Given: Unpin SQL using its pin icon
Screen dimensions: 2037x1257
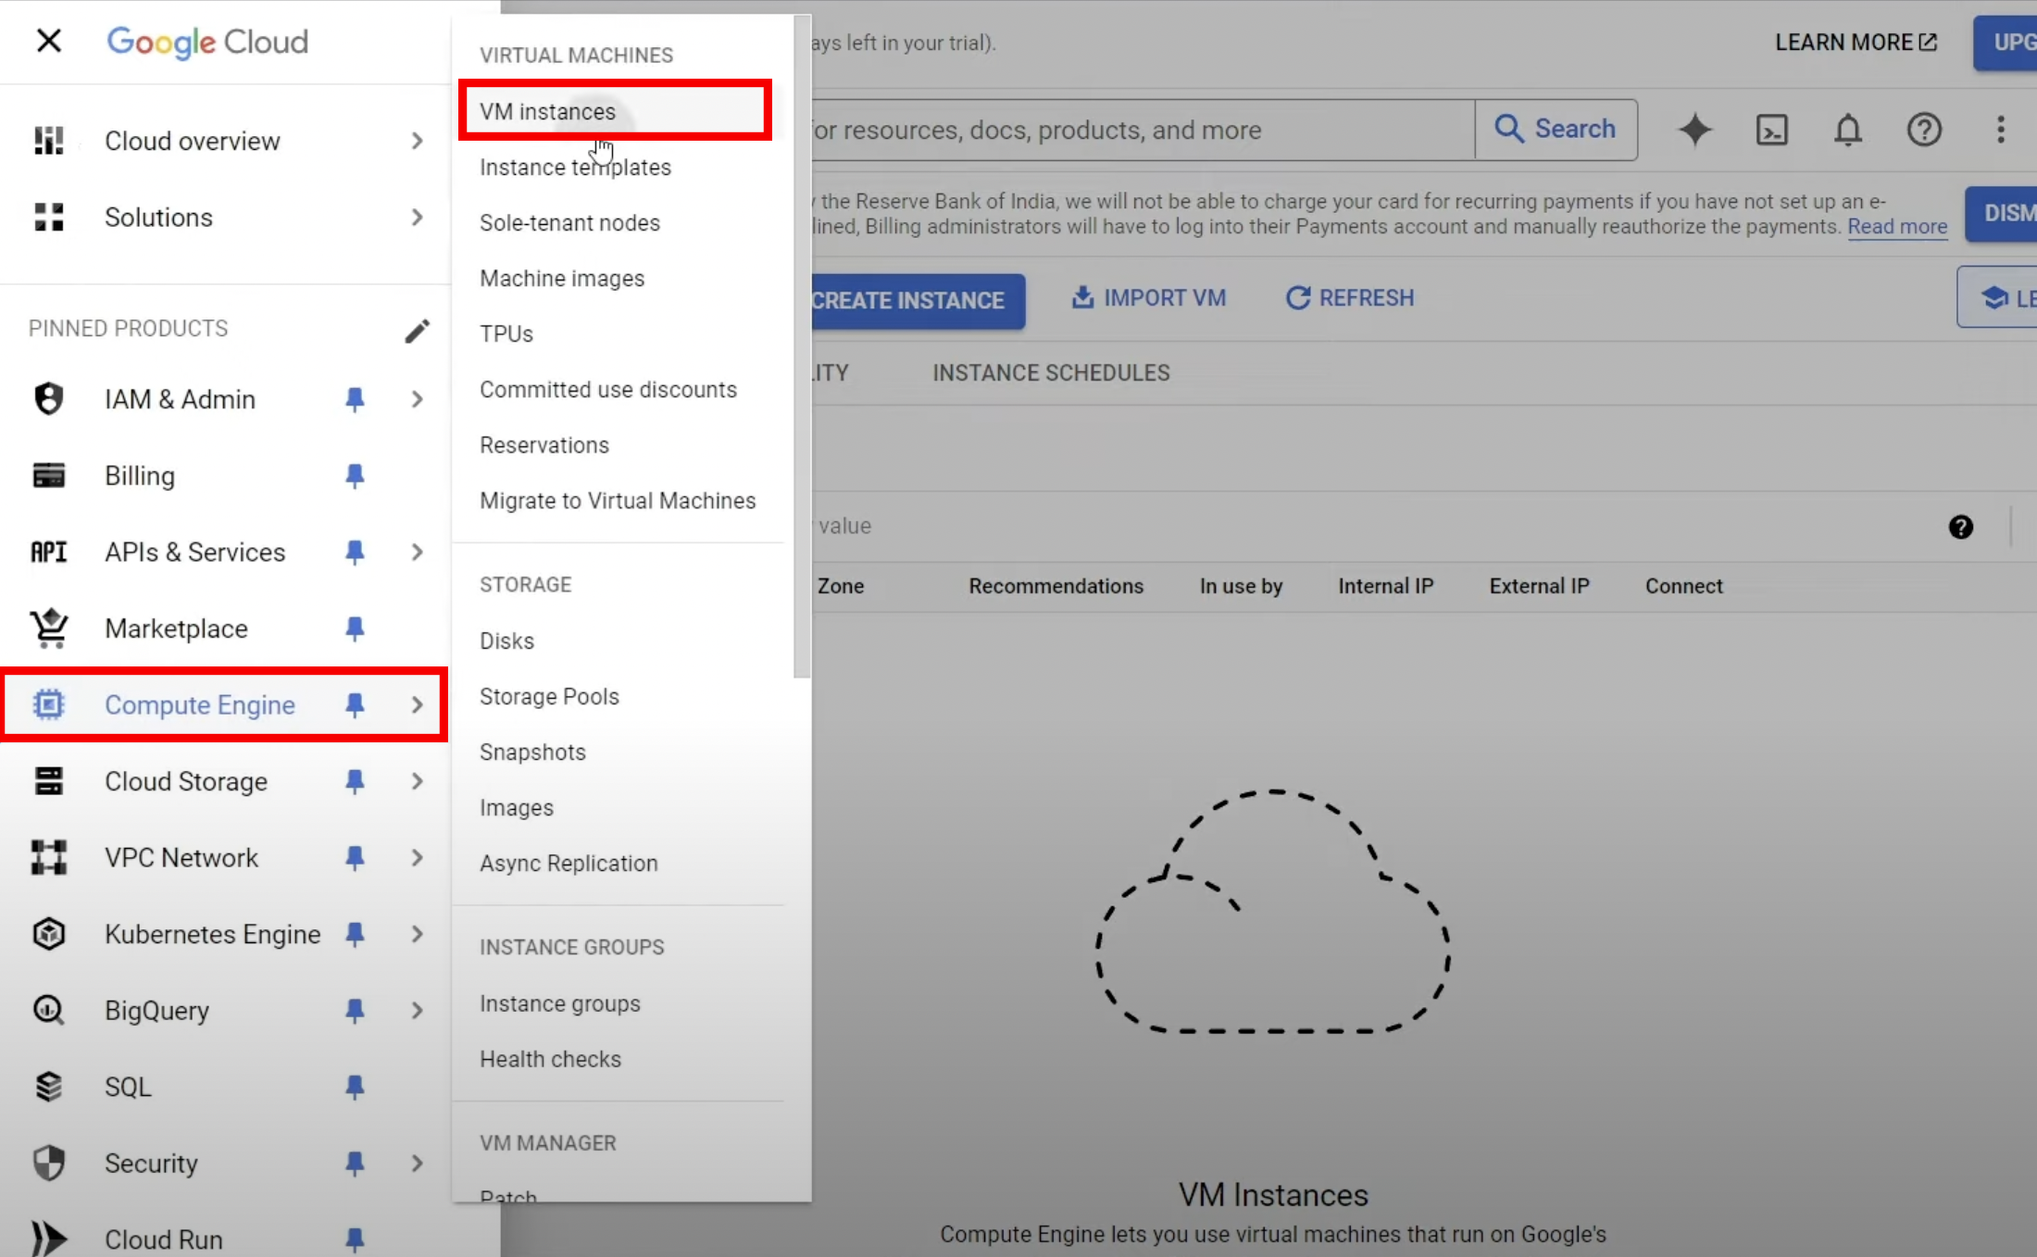Looking at the screenshot, I should (x=354, y=1087).
